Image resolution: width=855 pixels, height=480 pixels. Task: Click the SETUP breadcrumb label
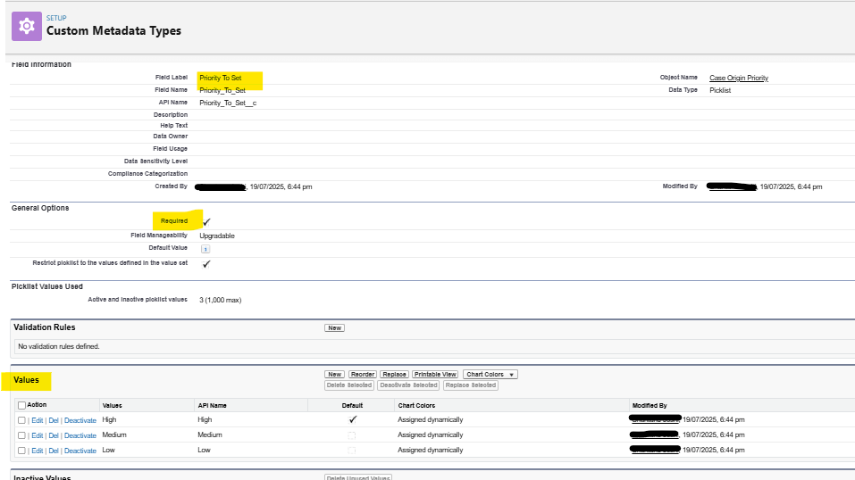(56, 17)
